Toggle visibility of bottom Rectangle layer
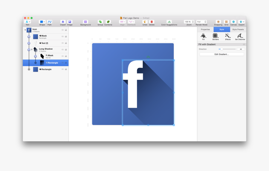The width and height of the screenshot is (269, 171). point(63,69)
